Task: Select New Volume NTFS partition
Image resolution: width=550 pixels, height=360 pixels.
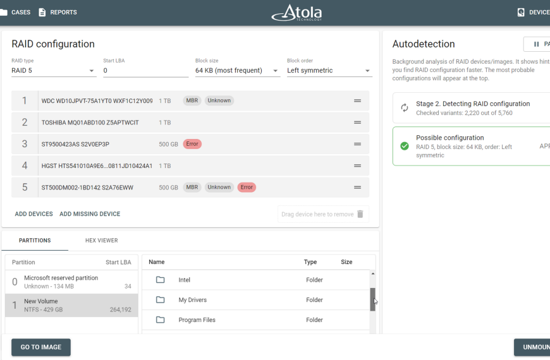Action: [x=71, y=305]
